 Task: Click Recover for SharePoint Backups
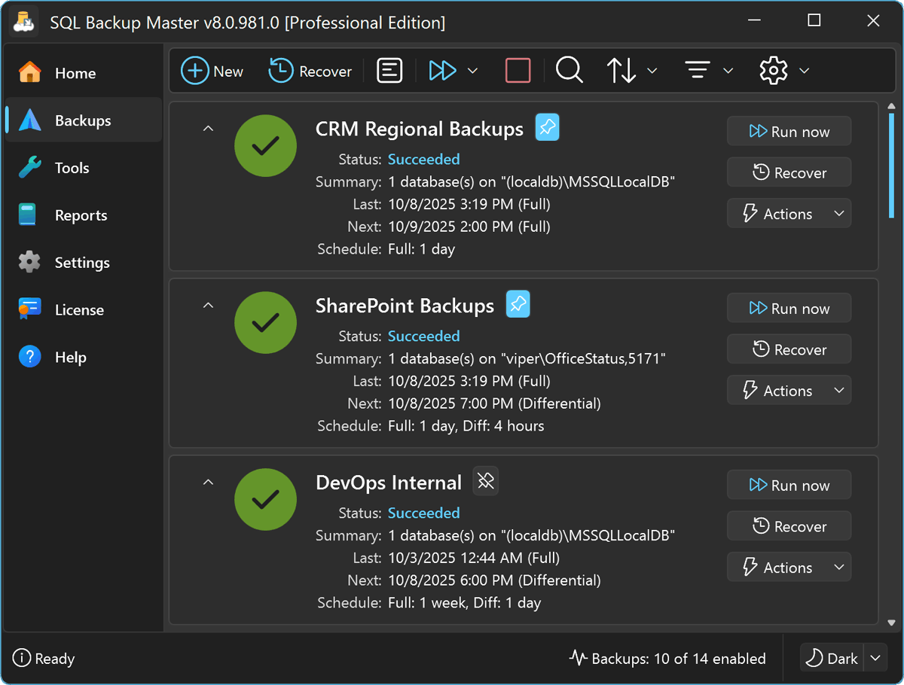[789, 349]
